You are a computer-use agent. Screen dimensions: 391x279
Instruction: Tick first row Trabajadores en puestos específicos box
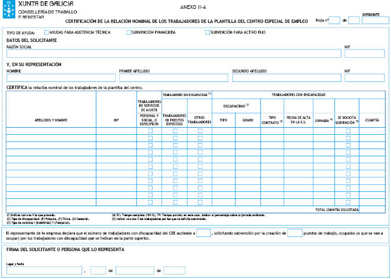click(175, 130)
